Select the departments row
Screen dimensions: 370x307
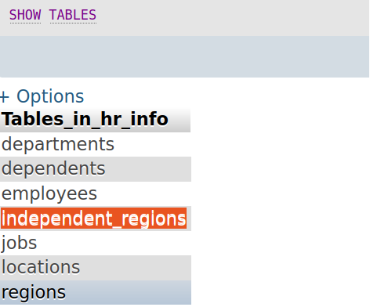[95, 144]
